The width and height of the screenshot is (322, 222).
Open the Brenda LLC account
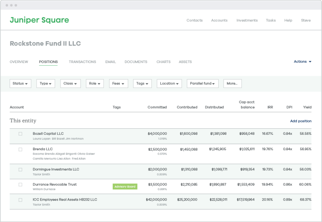coord(43,149)
